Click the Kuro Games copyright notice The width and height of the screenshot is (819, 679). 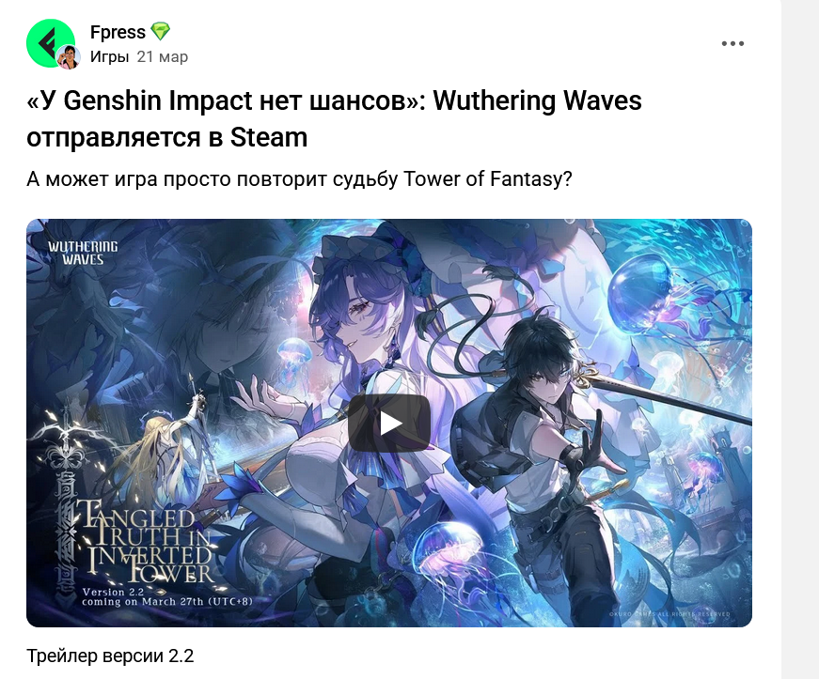669,614
